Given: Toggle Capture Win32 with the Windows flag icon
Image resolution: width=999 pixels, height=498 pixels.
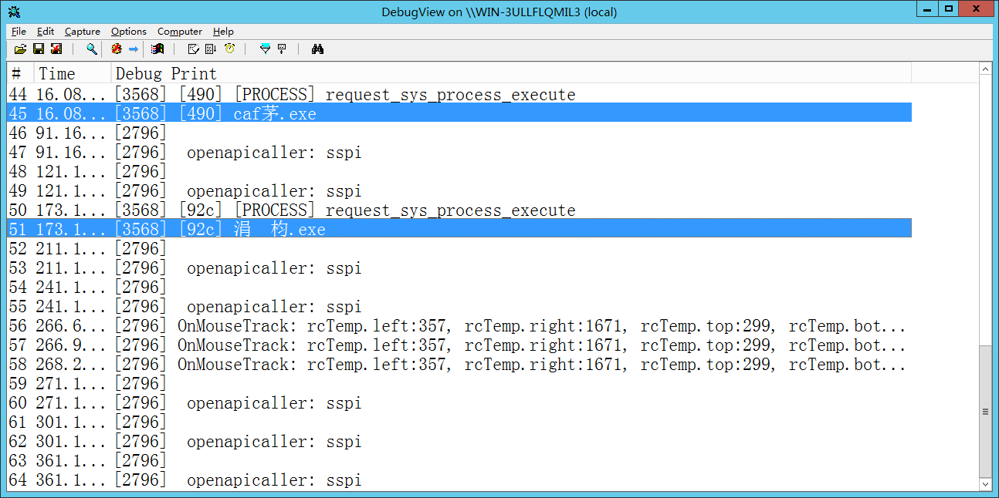Looking at the screenshot, I should pyautogui.click(x=157, y=49).
